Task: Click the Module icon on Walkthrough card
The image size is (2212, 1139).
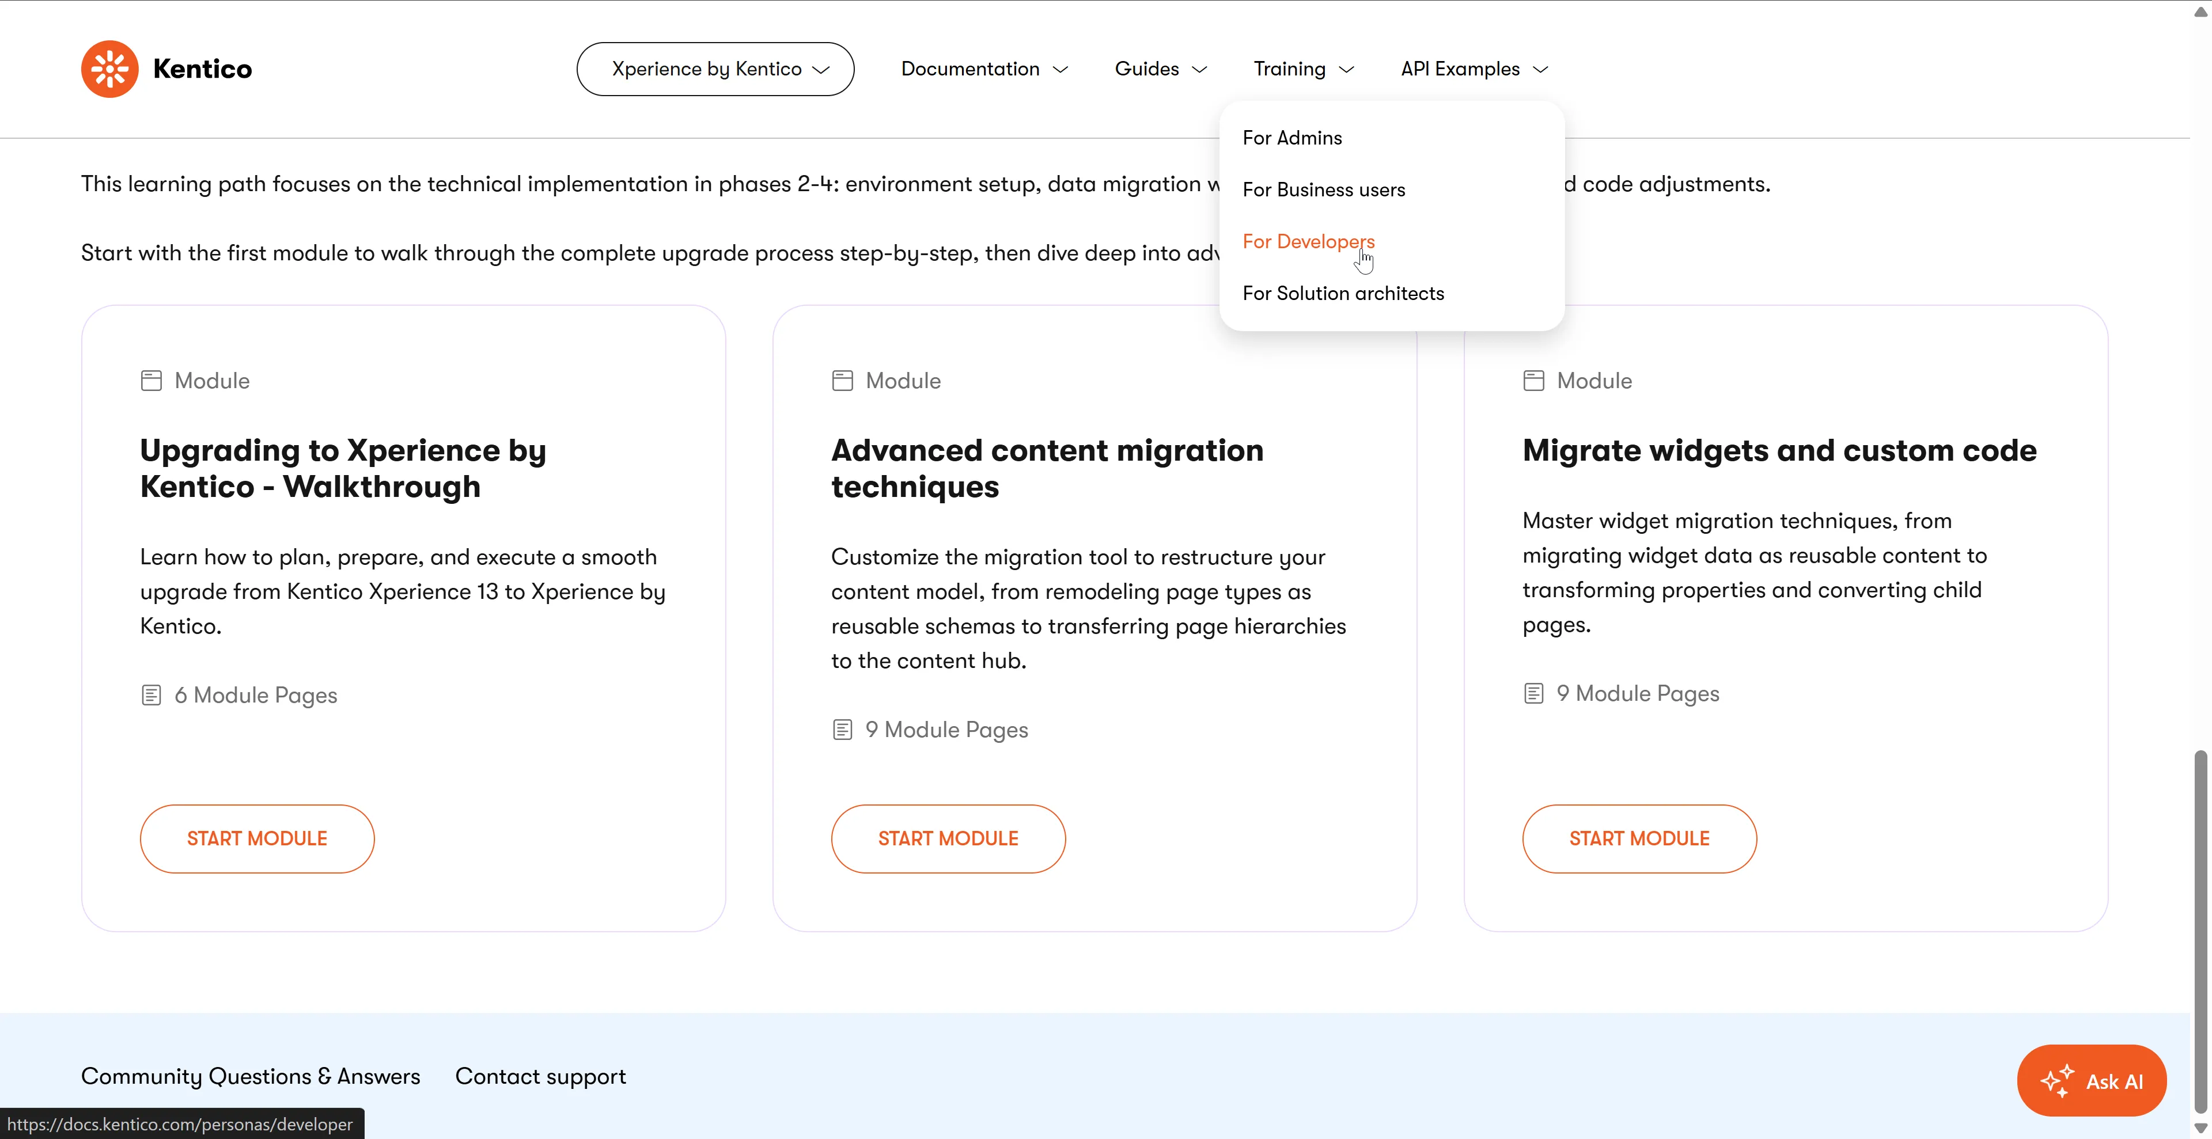Action: pyautogui.click(x=151, y=380)
